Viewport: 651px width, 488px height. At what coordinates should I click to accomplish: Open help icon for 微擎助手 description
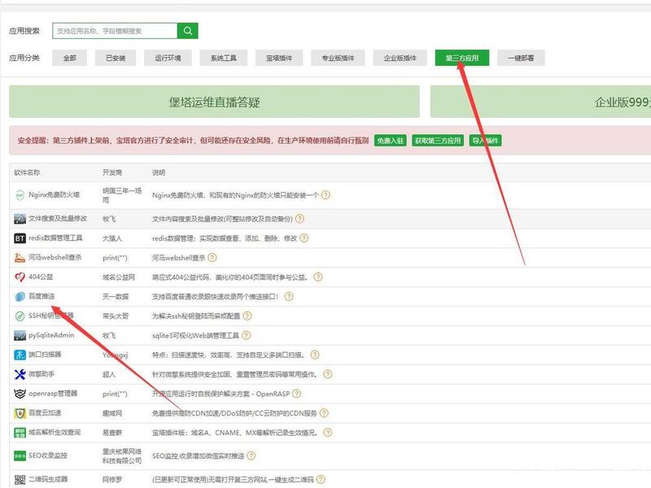tap(328, 374)
